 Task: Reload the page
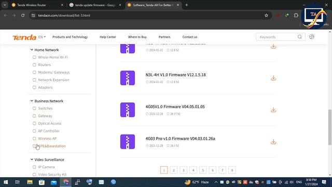[x=23, y=15]
